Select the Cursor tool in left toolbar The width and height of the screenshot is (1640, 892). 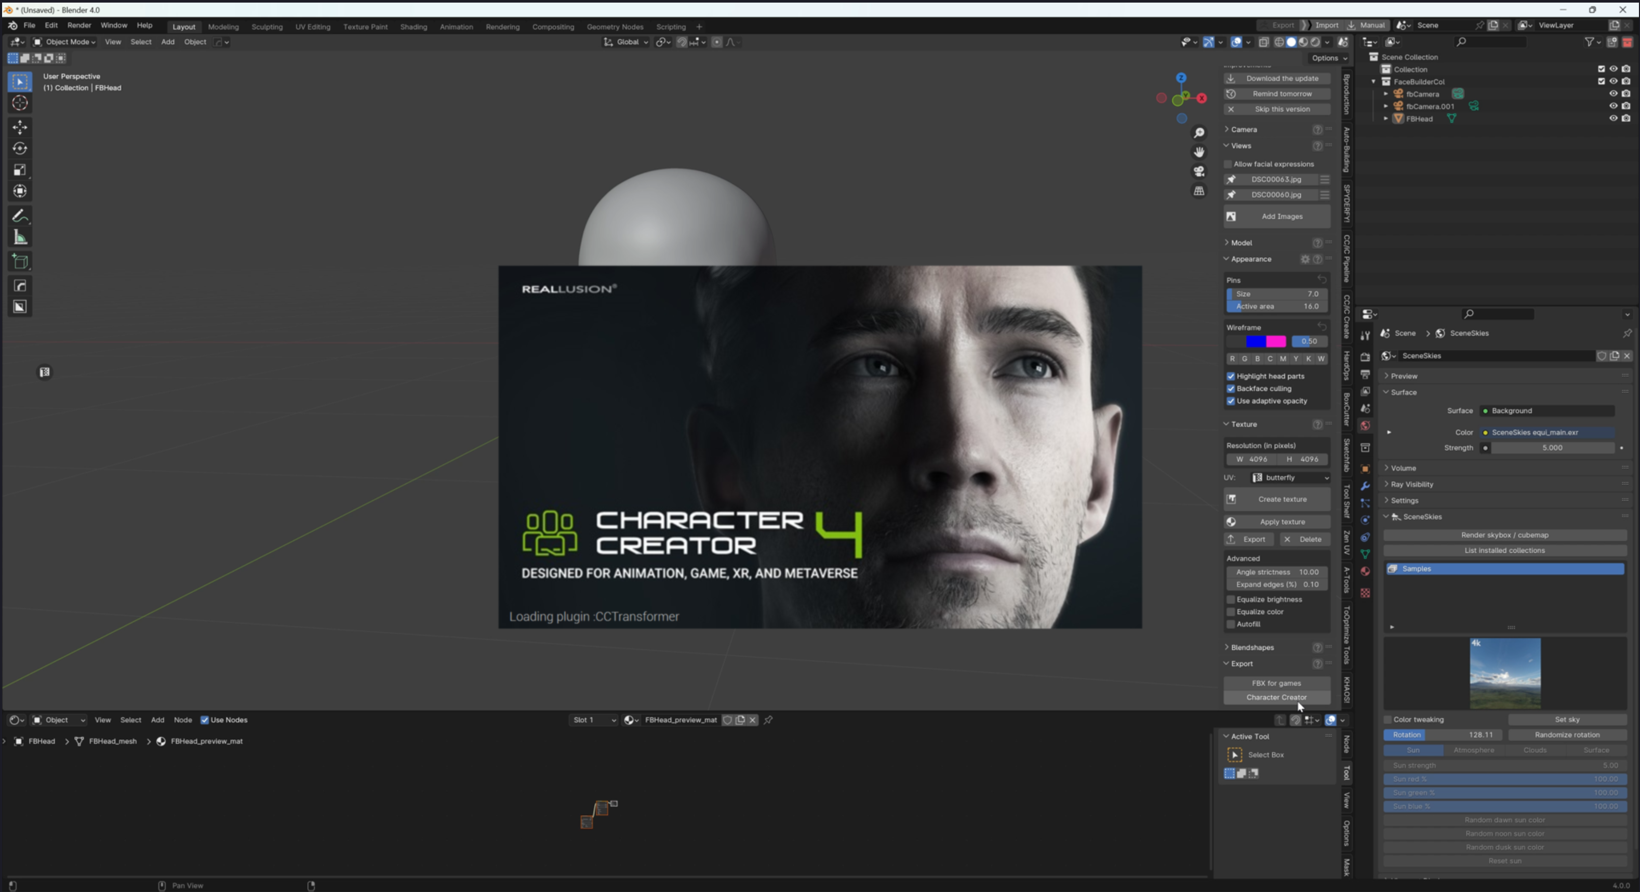[x=20, y=103]
